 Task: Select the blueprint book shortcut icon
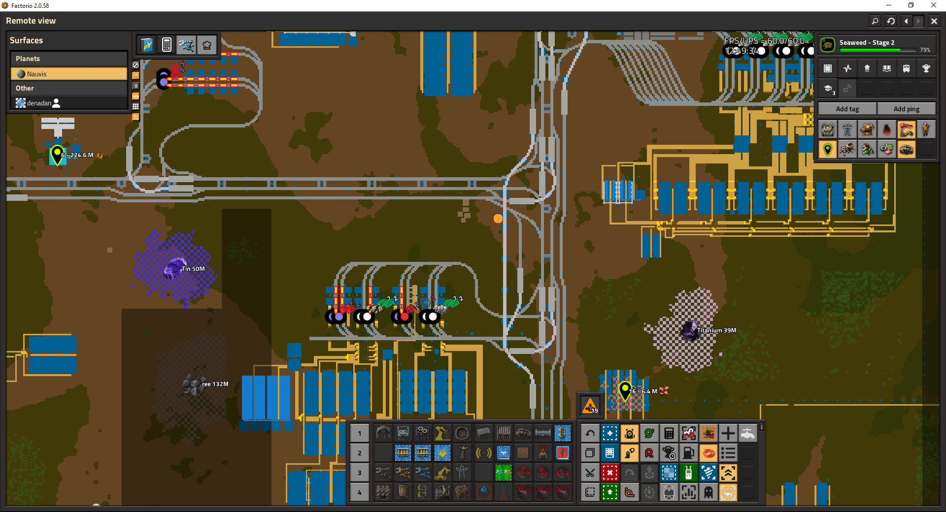(x=610, y=453)
